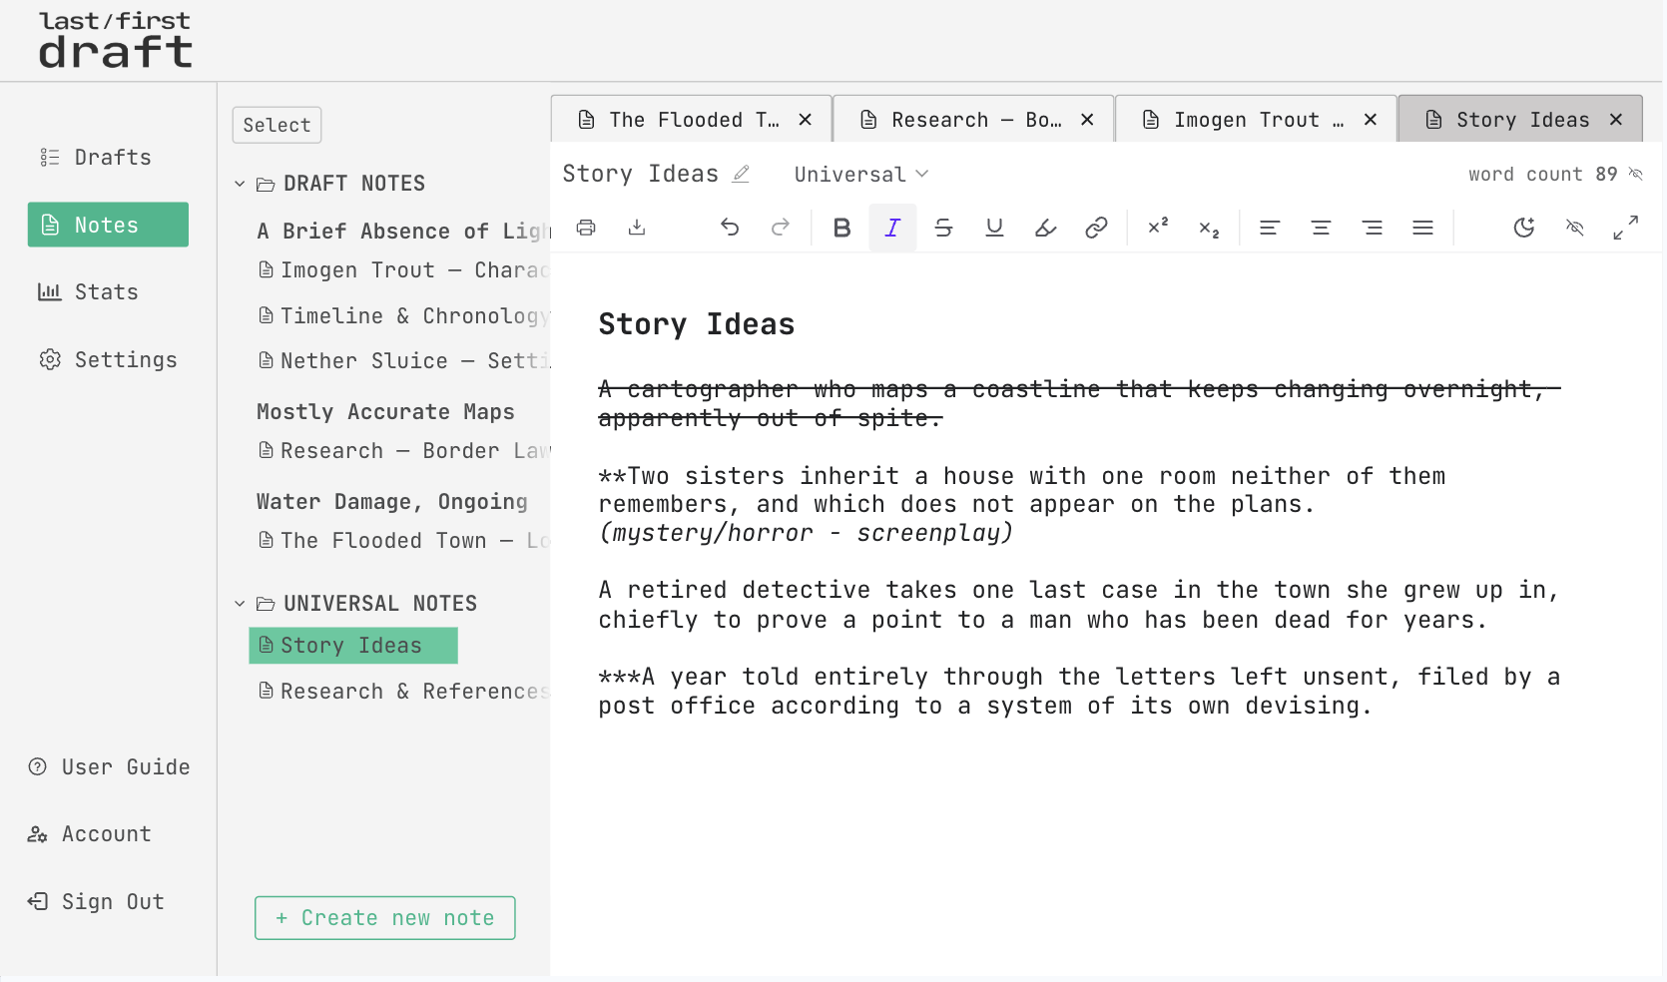The image size is (1667, 982).
Task: Insert a hyperlink
Action: click(x=1096, y=228)
